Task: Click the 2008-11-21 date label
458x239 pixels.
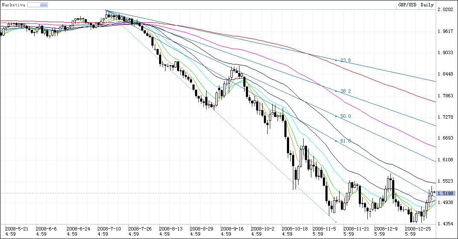Action: click(356, 229)
